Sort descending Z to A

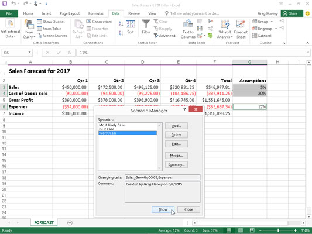pyautogui.click(x=121, y=33)
